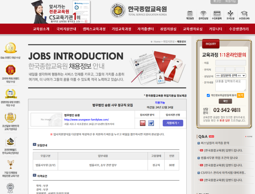The height and width of the screenshot is (194, 255).
Task: Click the Home breadcrumb icon
Action: [151, 42]
